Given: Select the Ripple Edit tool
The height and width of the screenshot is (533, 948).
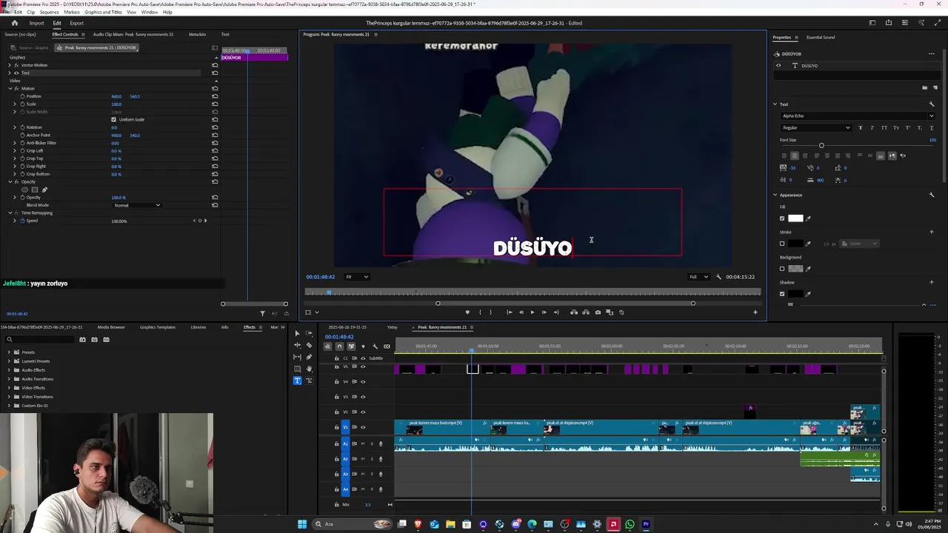Looking at the screenshot, I should 297,345.
